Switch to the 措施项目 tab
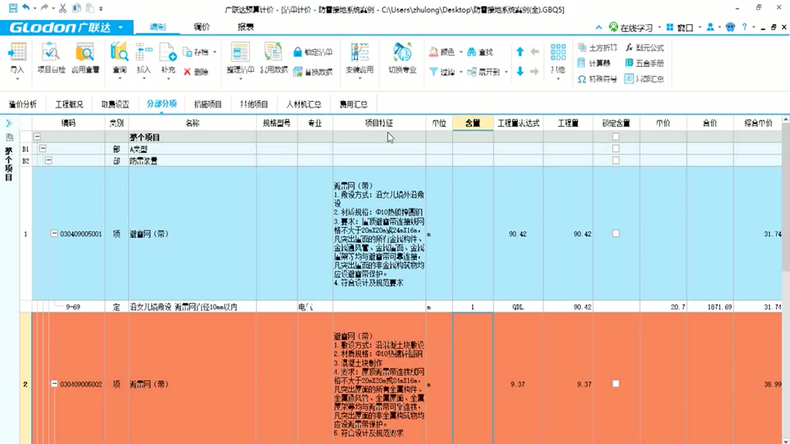 [x=208, y=104]
